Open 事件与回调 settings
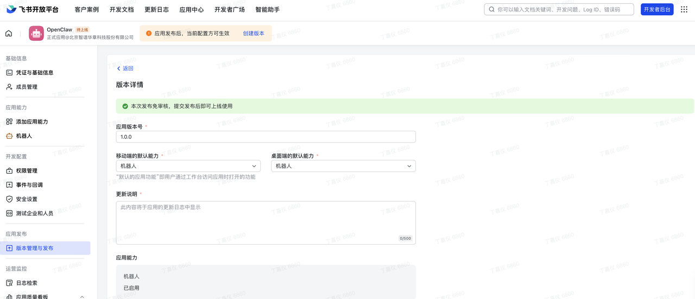Viewport: 695px width, 299px height. pos(29,185)
